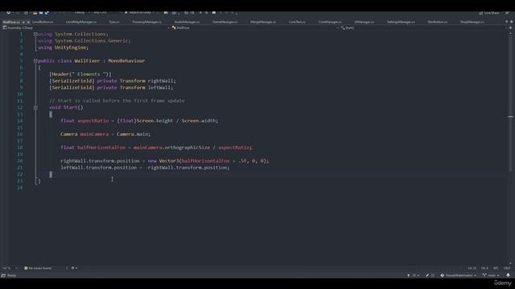Screen dimensions: 515x289
Task: Click the MonoBehaviour text on line 5
Action: point(126,61)
